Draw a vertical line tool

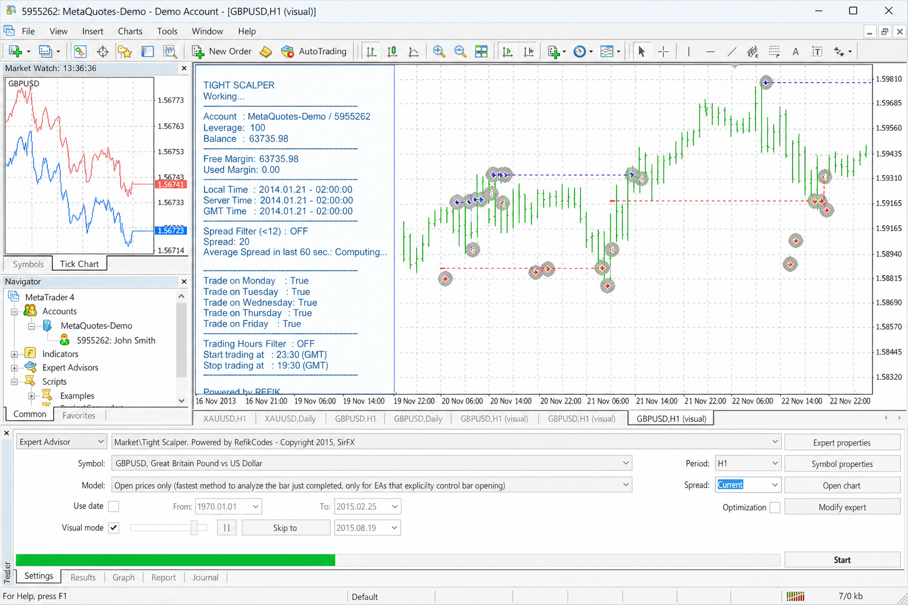point(689,51)
